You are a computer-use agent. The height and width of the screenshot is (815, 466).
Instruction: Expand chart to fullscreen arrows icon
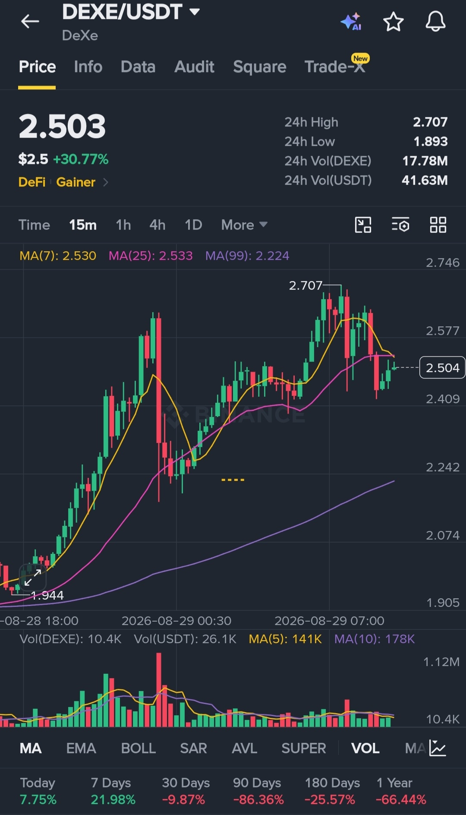(32, 578)
